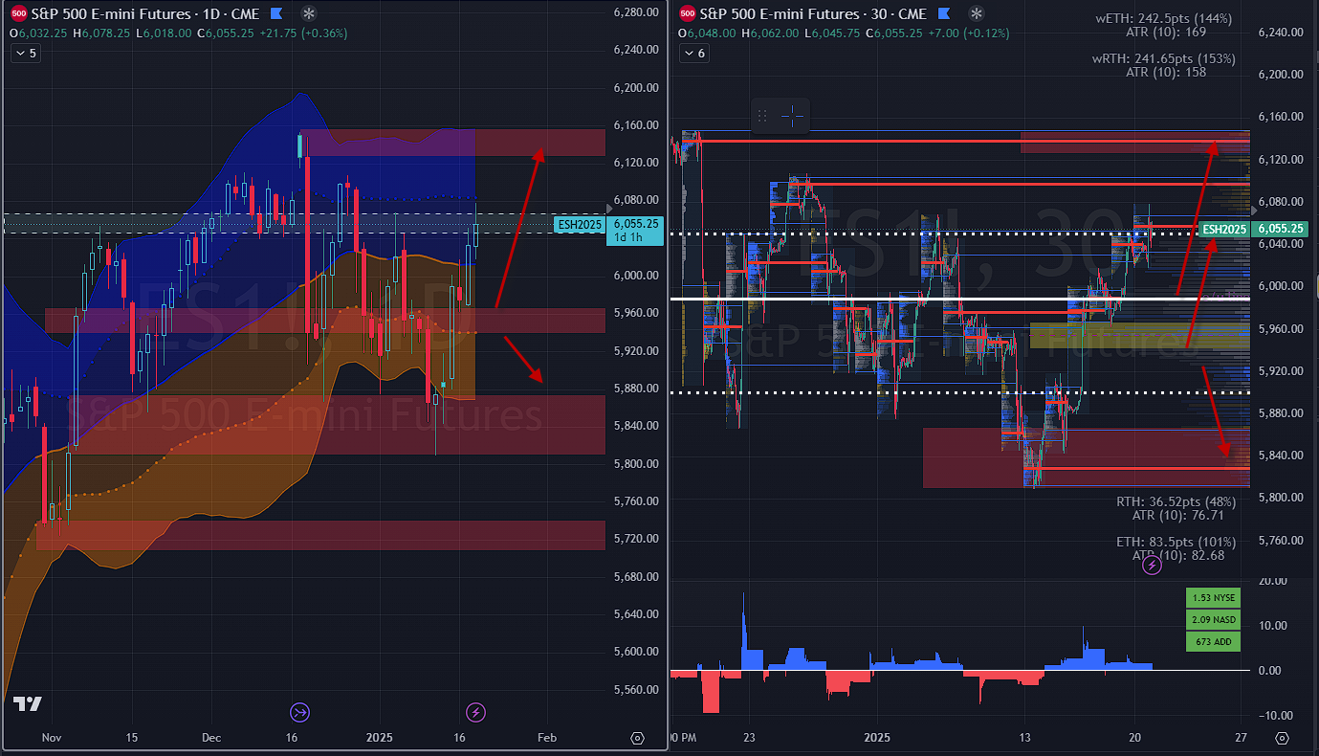Click the blue flag icon on the 1D chart
The image size is (1319, 756).
276,13
